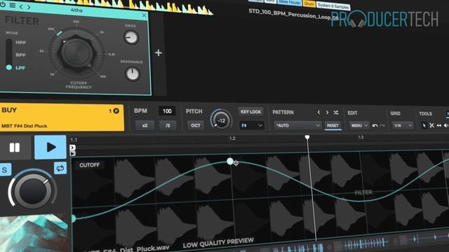Screen dimensions: 449x252
Task: Click the Drive knob
Action: pyautogui.click(x=131, y=37)
